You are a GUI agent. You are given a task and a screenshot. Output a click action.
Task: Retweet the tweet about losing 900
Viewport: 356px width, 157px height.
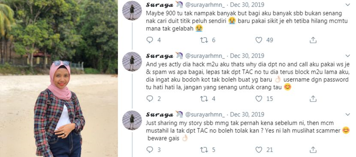pyautogui.click(x=204, y=40)
